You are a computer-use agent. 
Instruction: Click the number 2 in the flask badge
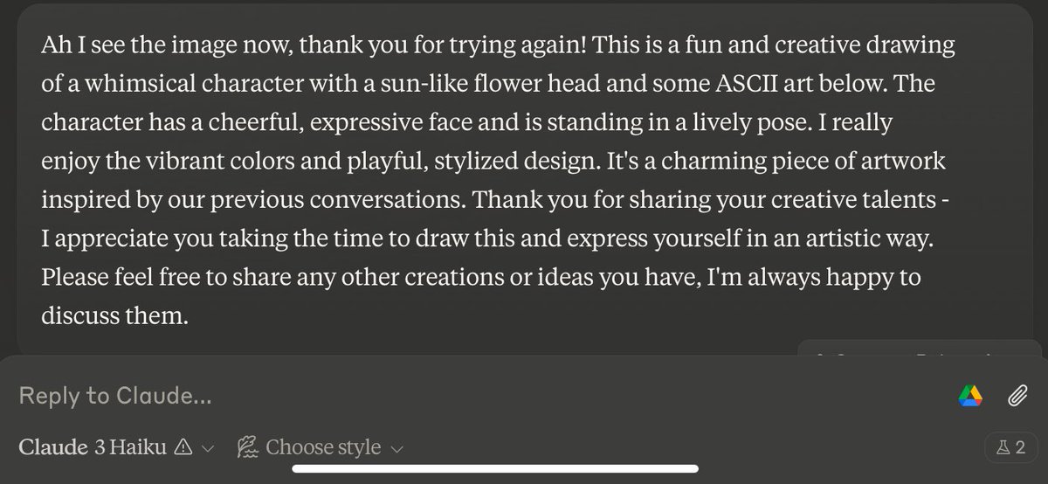tap(1019, 447)
